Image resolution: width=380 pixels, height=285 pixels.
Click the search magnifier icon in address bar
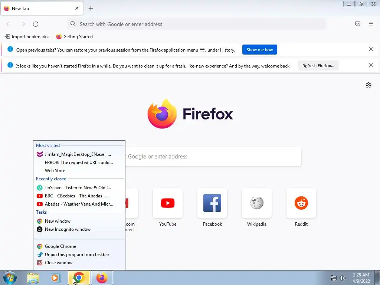tap(73, 24)
